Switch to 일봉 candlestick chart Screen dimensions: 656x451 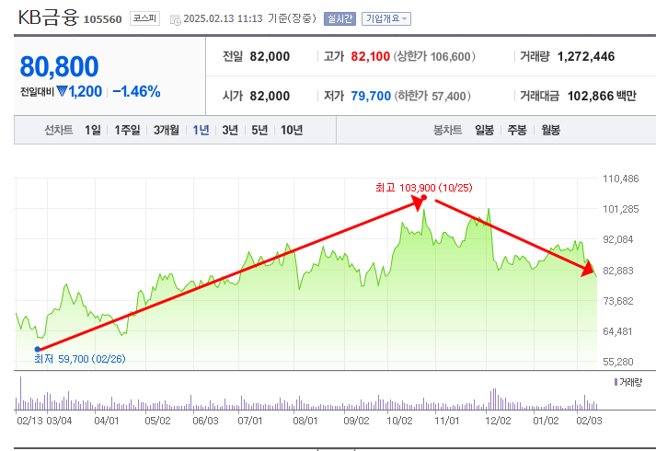pyautogui.click(x=485, y=130)
